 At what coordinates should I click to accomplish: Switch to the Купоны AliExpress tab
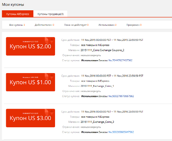tap(18, 14)
